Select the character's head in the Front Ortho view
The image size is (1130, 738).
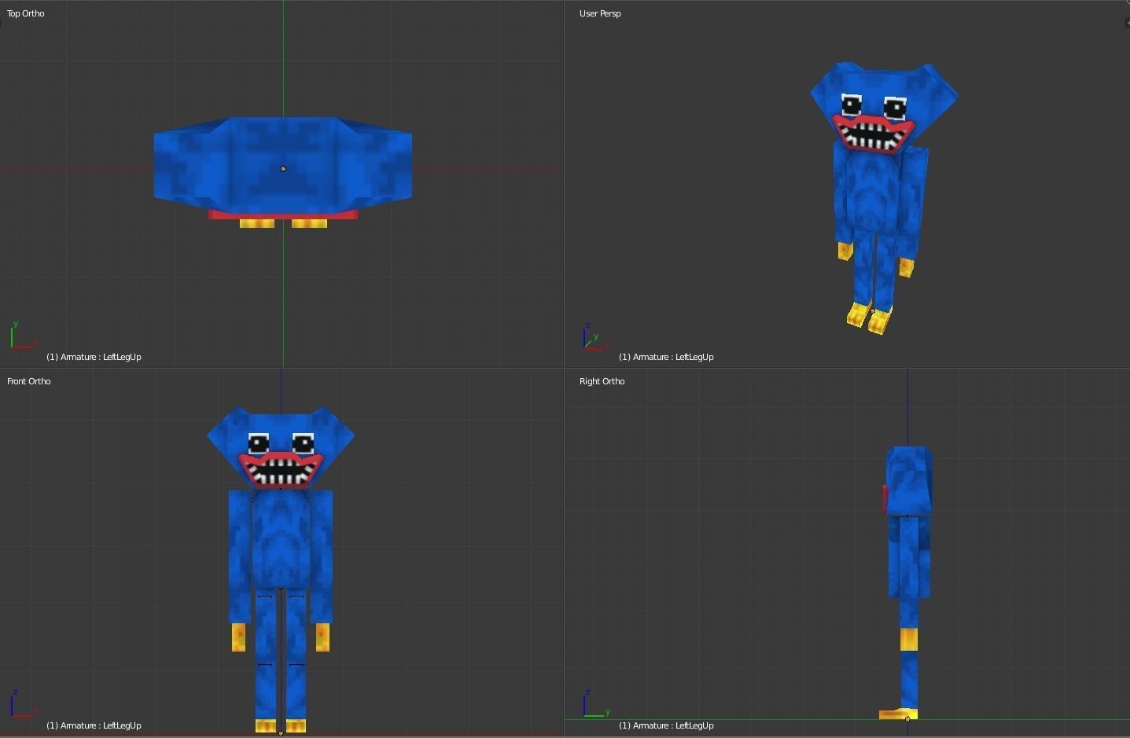pyautogui.click(x=281, y=446)
